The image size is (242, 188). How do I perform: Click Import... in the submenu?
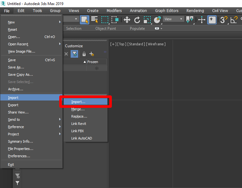pos(86,102)
